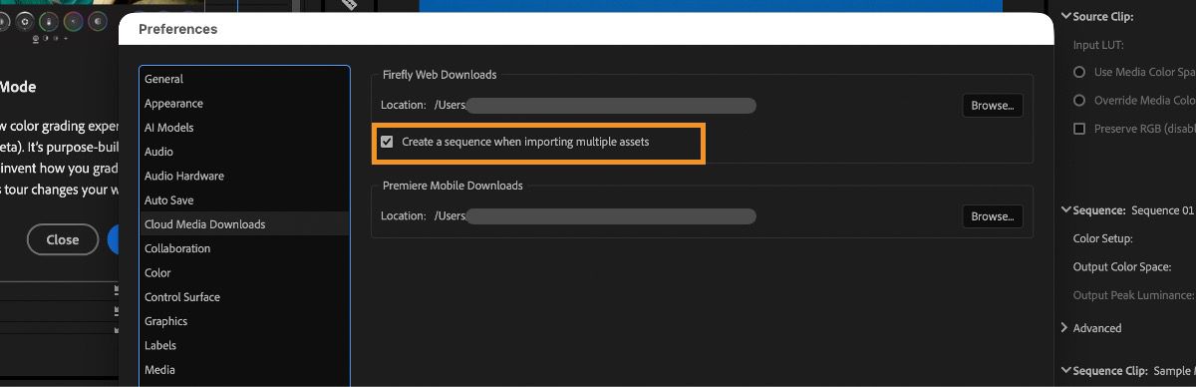The width and height of the screenshot is (1196, 387).
Task: Collapse the Source Clip section
Action: [x=1065, y=16]
